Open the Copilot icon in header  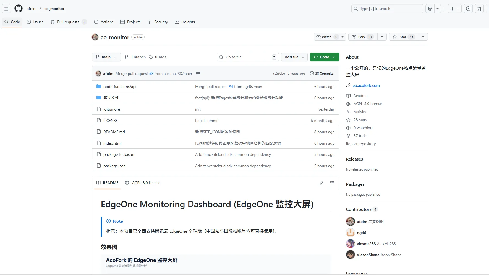(430, 9)
